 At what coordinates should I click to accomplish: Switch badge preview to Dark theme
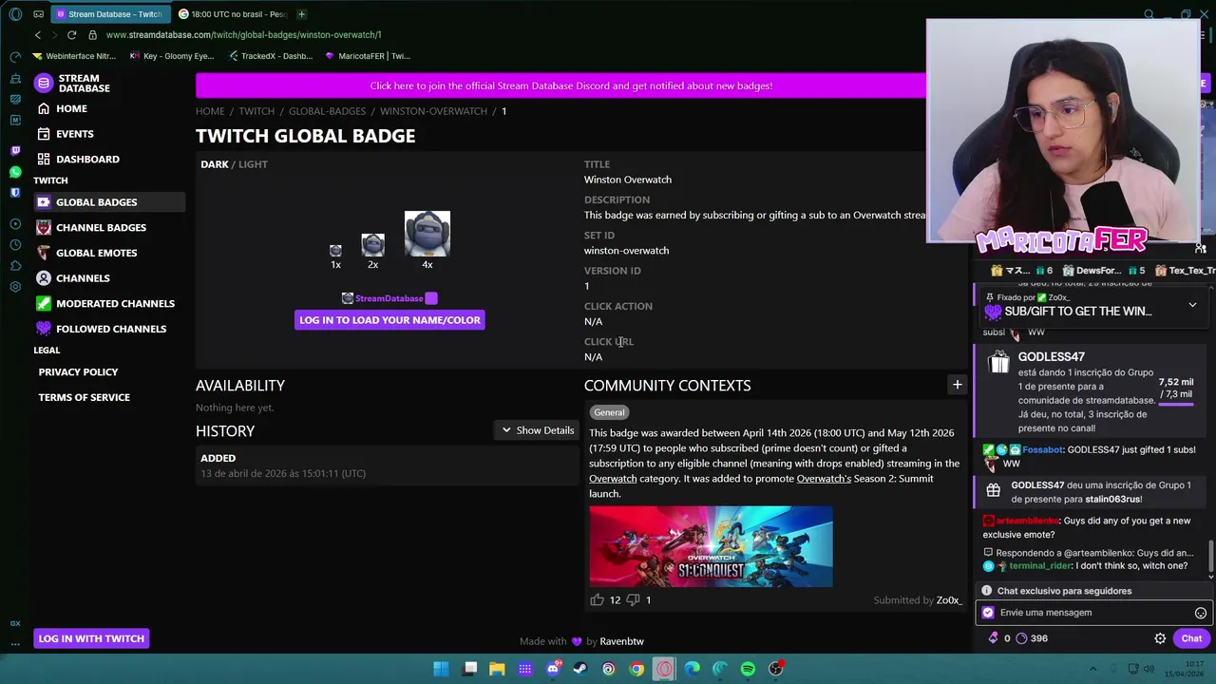214,164
